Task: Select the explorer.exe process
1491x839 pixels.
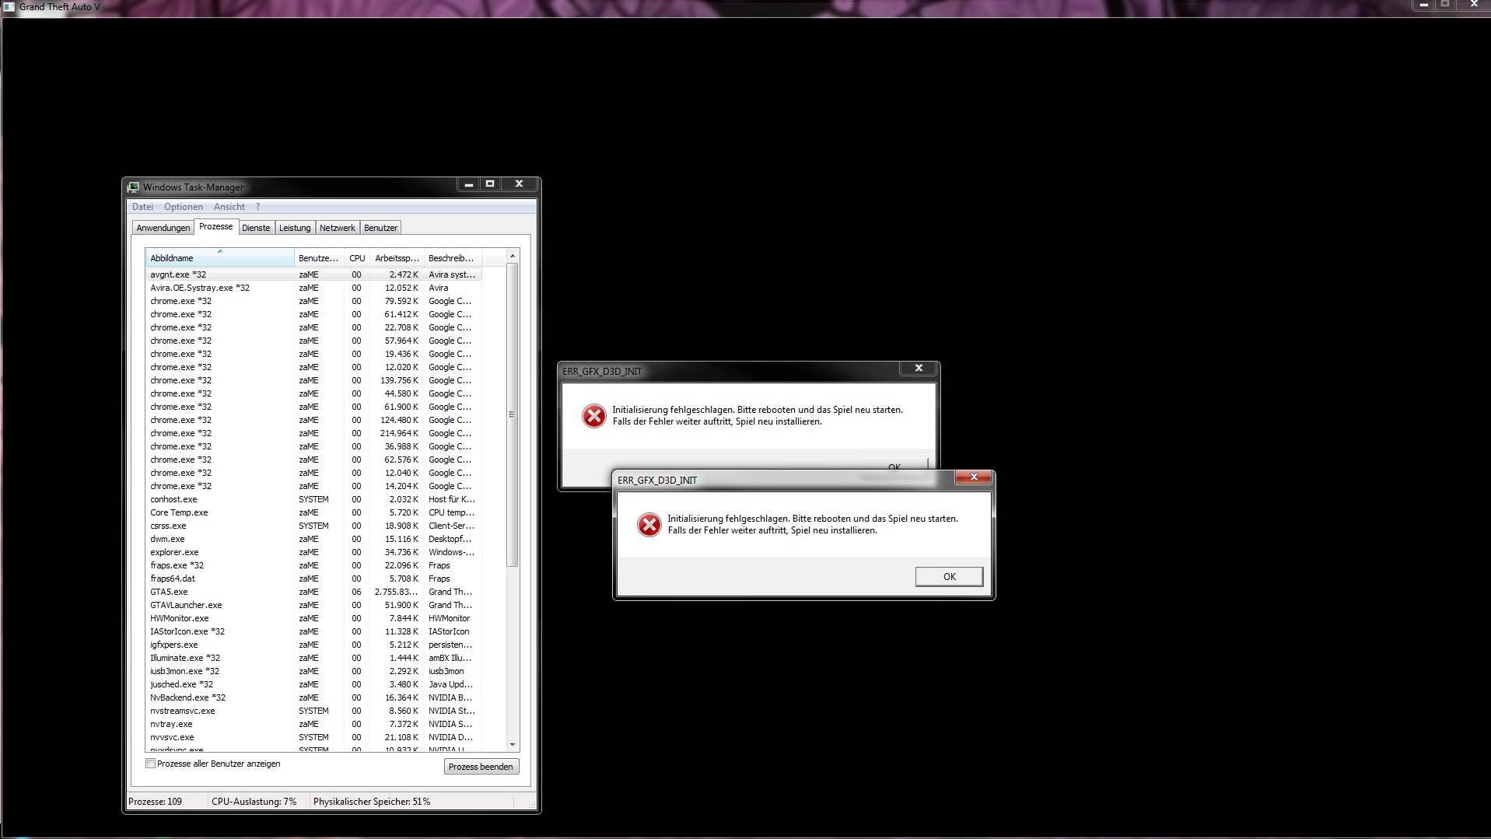Action: [x=313, y=552]
